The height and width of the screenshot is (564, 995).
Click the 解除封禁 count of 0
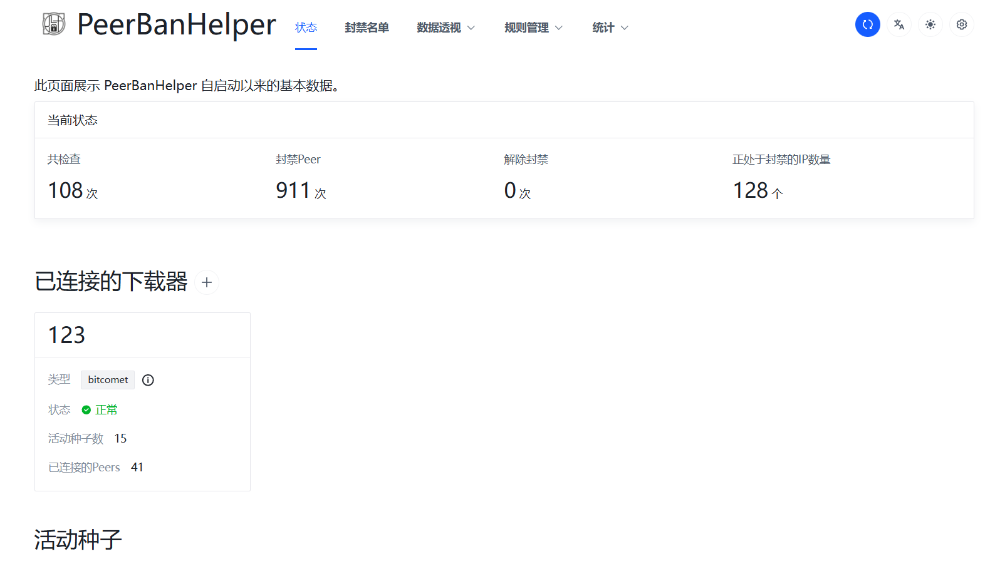click(x=510, y=190)
